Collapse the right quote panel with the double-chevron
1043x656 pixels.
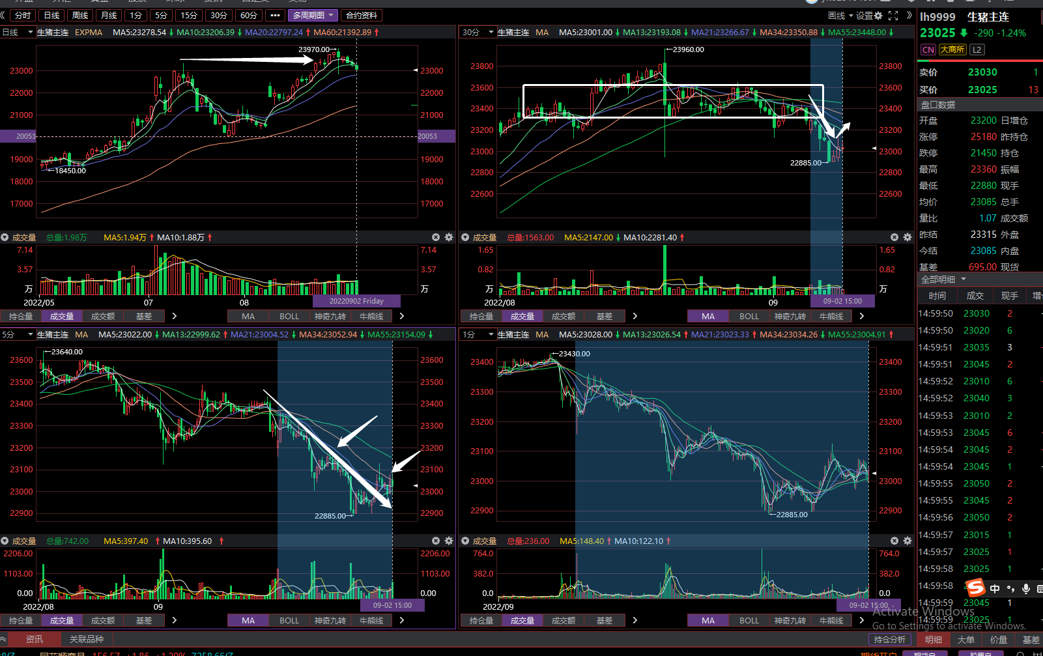(x=909, y=15)
